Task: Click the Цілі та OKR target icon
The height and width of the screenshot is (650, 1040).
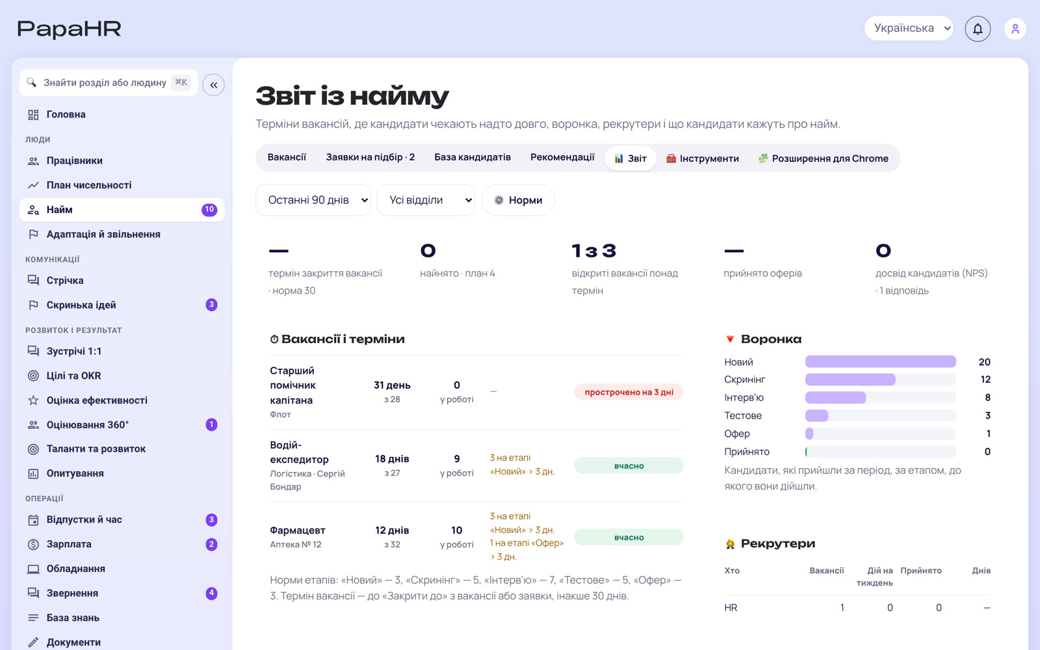Action: (x=33, y=376)
